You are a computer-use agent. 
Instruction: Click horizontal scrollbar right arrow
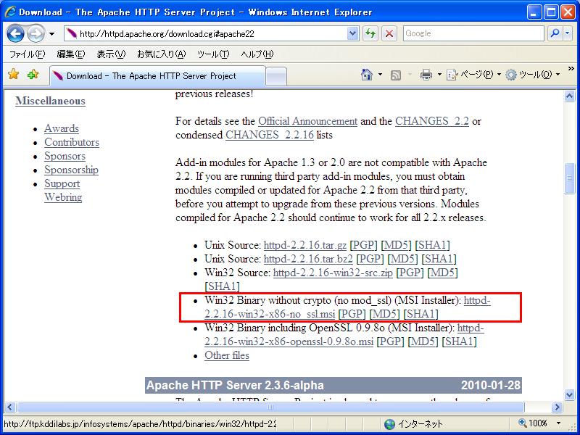point(557,407)
